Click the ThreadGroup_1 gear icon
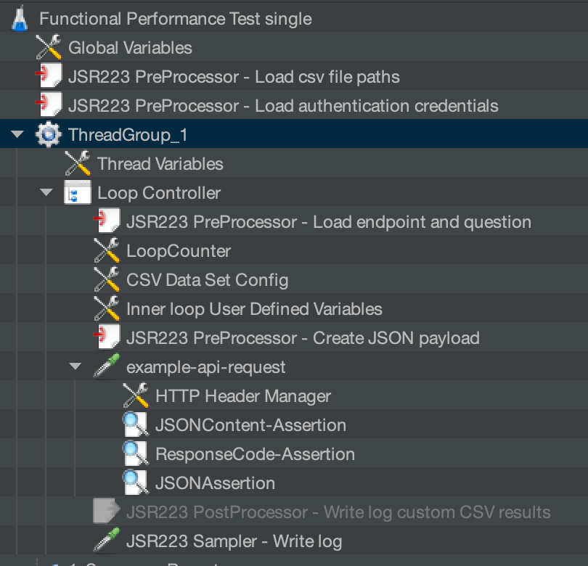This screenshot has height=566, width=588. pyautogui.click(x=49, y=135)
